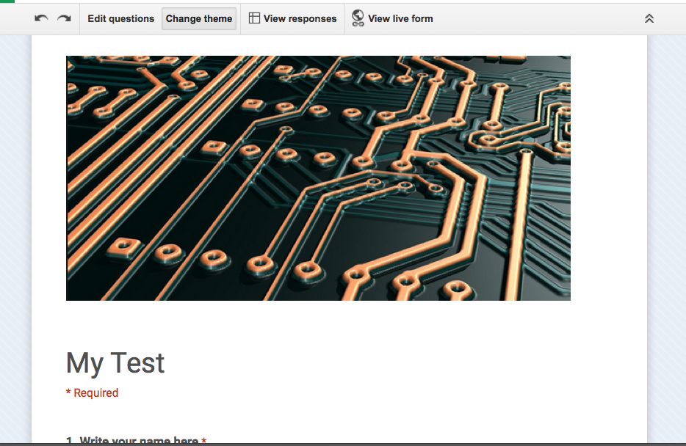Open Edit questions
Screen dimensions: 686x446
click(x=120, y=19)
